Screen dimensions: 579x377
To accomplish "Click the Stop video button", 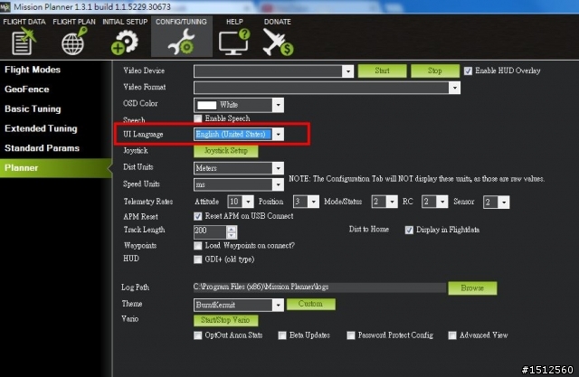I will click(x=435, y=71).
